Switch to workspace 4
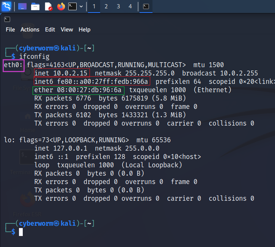Image resolution: width=275 pixels, height=247 pixels. 130,6
